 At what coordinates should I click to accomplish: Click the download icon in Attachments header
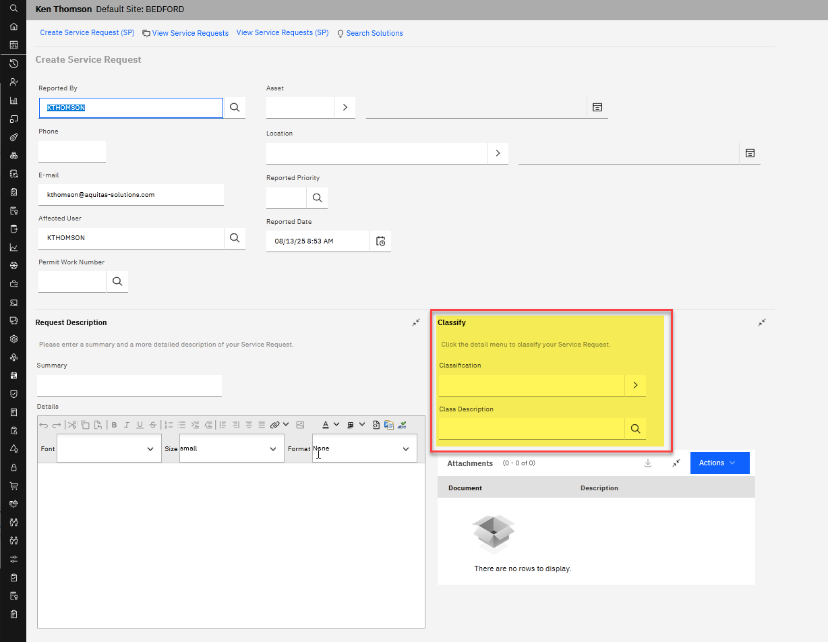point(648,463)
